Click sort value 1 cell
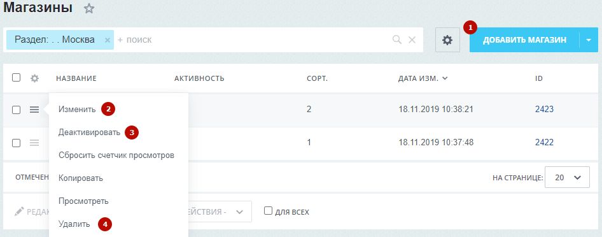 click(x=309, y=143)
